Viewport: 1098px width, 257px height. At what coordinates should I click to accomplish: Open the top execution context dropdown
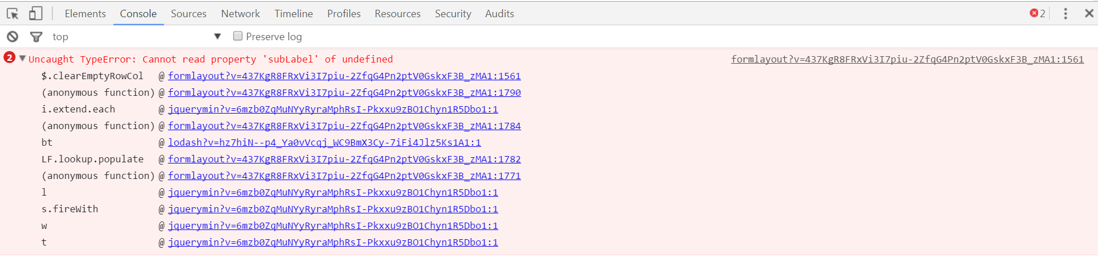tap(137, 37)
